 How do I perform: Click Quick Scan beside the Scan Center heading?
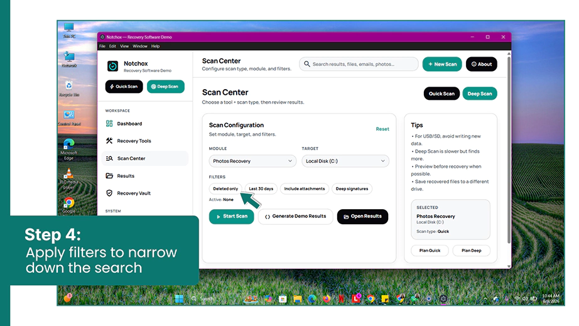(441, 94)
